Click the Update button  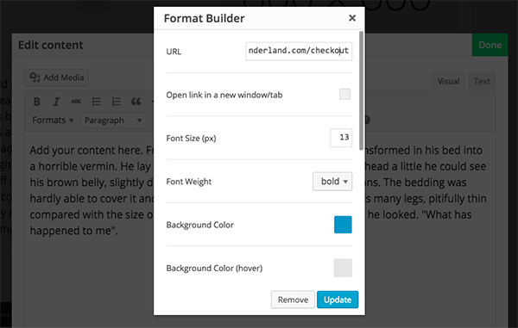tap(338, 300)
